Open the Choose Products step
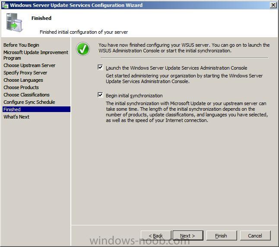279x247 pixels. 21,87
